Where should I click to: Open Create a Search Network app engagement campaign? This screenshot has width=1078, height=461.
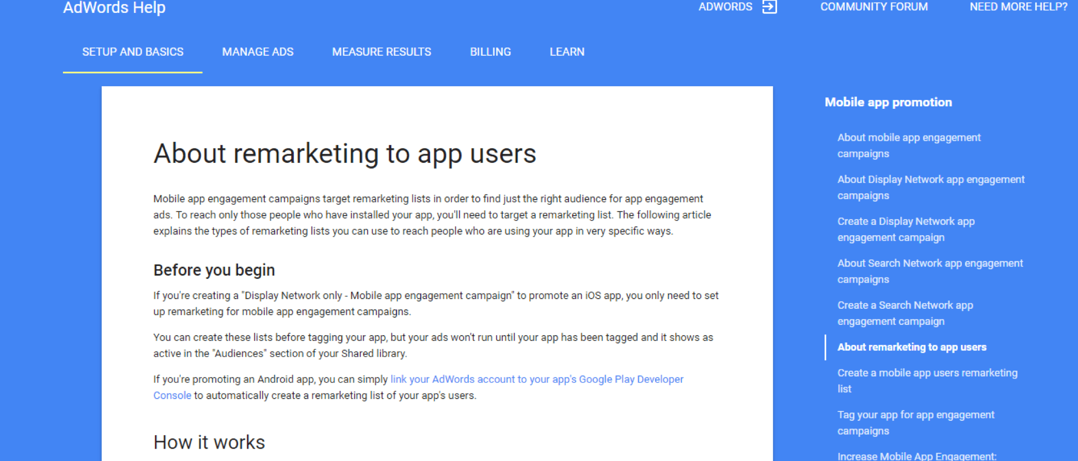click(905, 313)
